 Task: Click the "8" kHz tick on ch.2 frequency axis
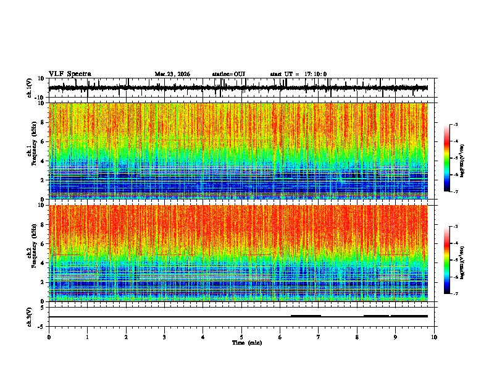(43, 225)
